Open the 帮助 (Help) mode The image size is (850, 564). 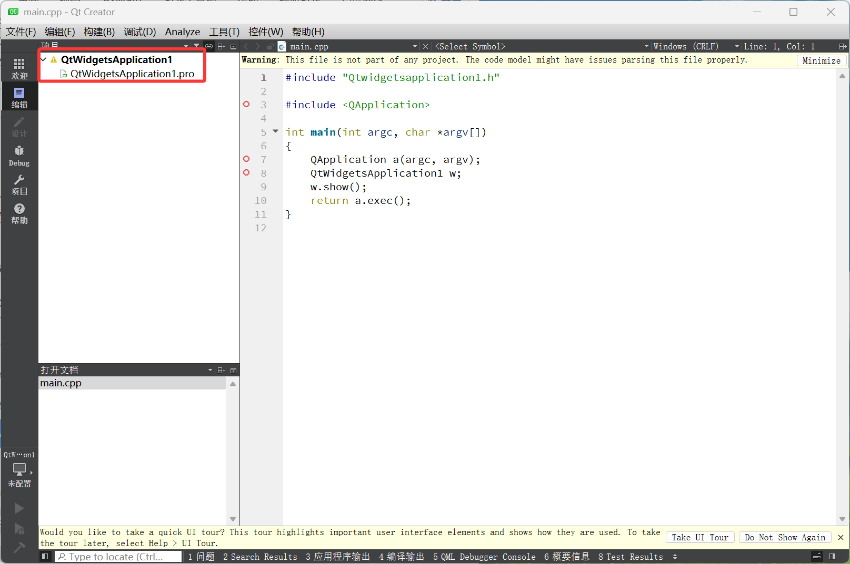(19, 214)
